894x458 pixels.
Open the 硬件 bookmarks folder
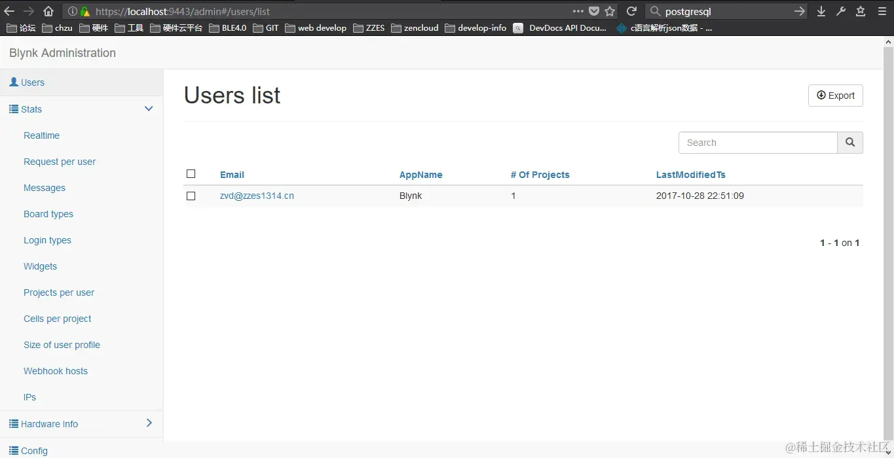pyautogui.click(x=94, y=28)
